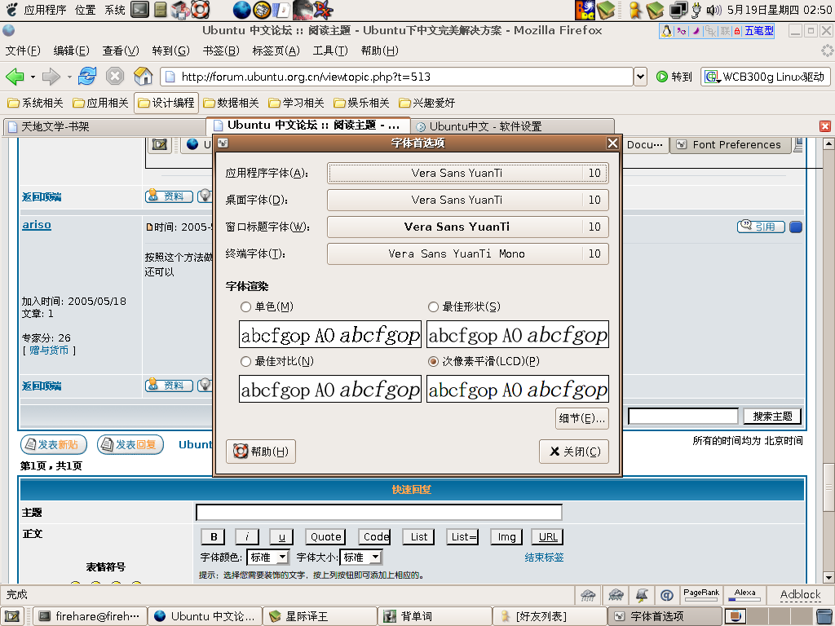
Task: Open the 书签(B) bookmarks menu
Action: coord(221,51)
